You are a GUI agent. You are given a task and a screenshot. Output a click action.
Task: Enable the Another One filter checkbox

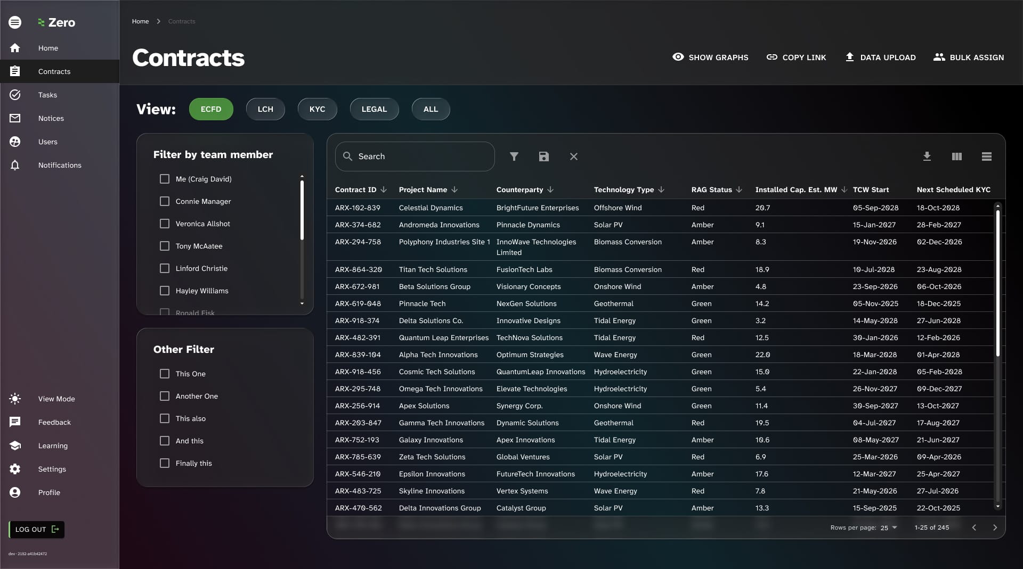(165, 396)
